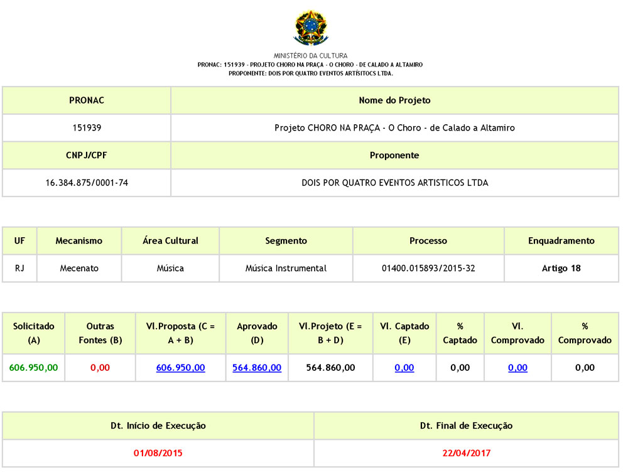Click the CNPJ/CPF header cell

[x=87, y=155]
